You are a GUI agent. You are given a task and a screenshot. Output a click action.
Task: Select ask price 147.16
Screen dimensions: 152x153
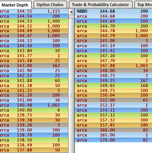coord(107,56)
